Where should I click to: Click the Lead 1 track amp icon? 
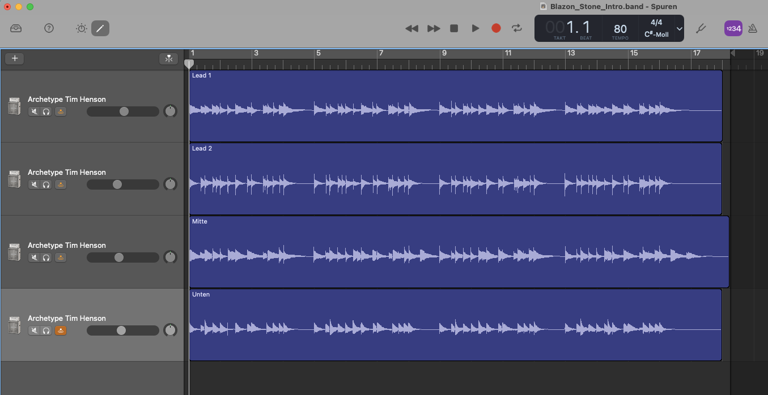(x=14, y=106)
